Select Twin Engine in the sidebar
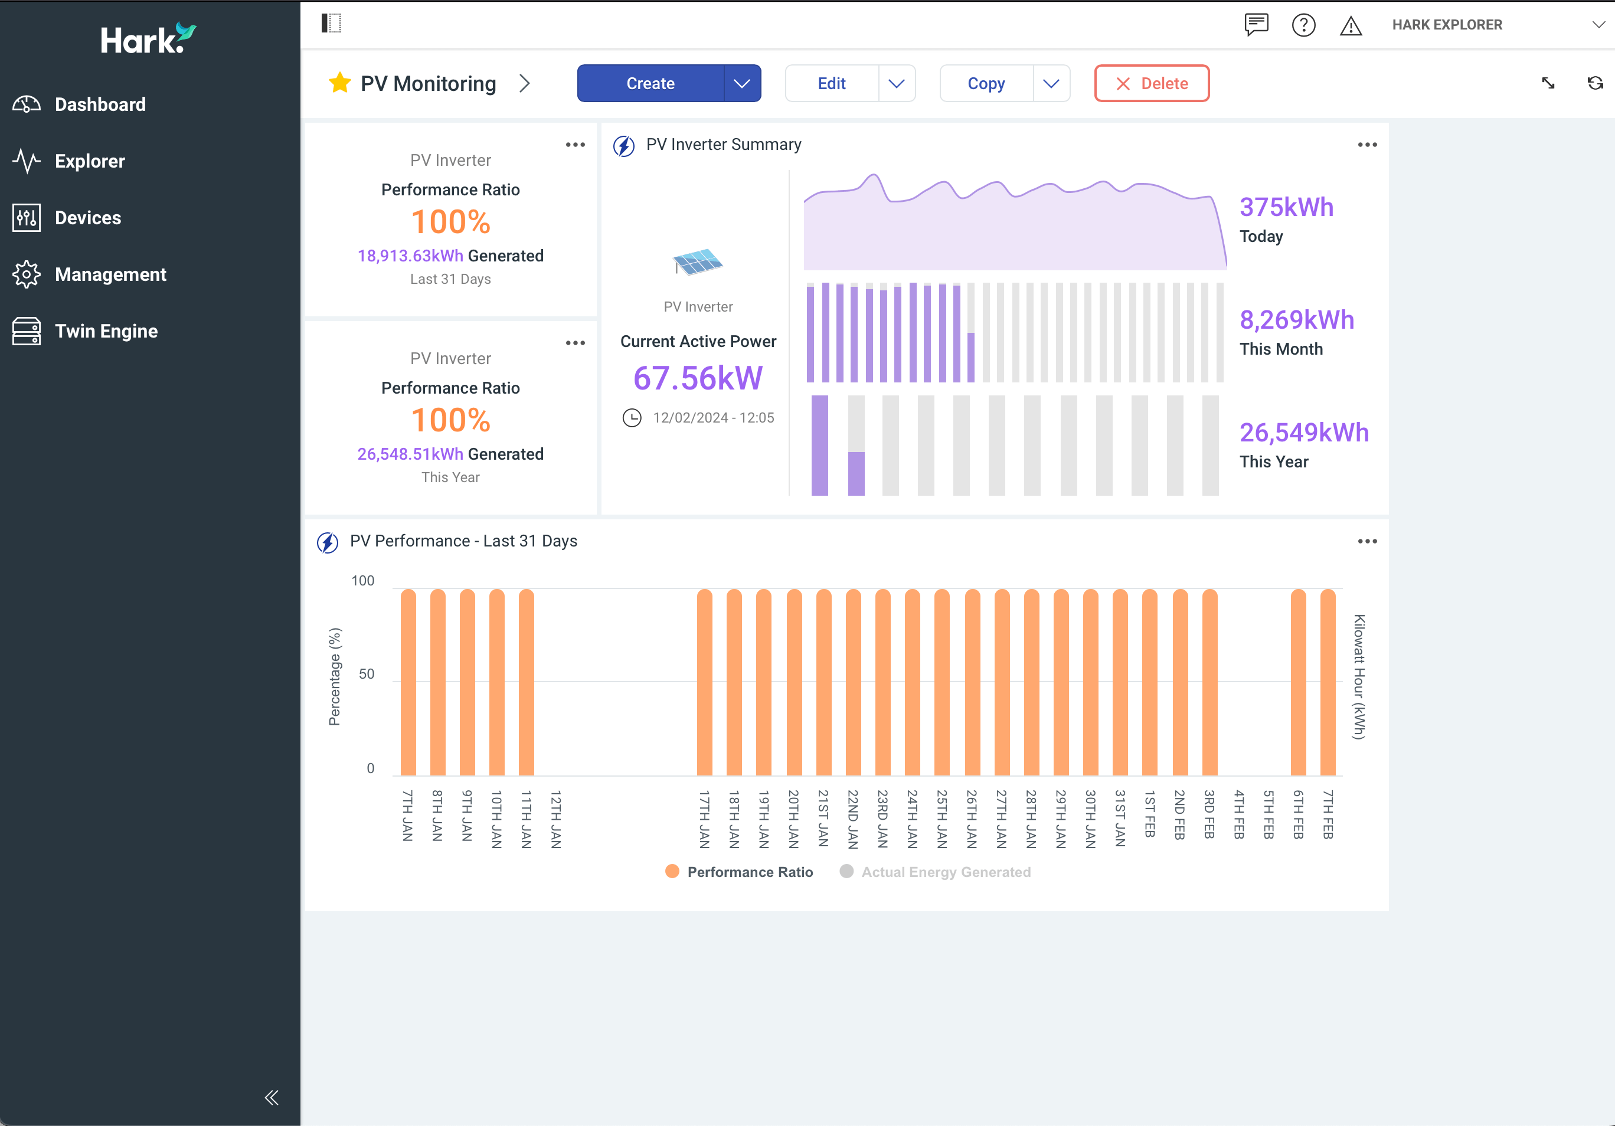Image resolution: width=1615 pixels, height=1126 pixels. pos(106,330)
